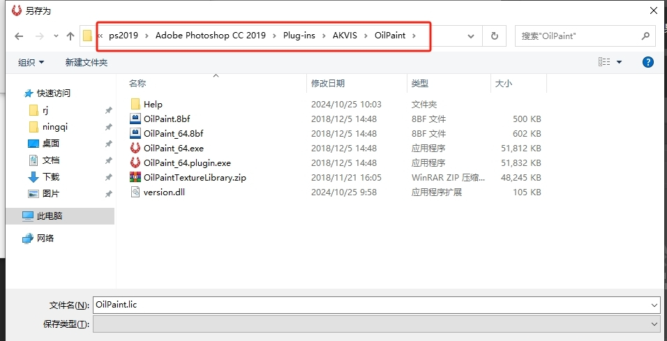Click 新建文件夹 button
This screenshot has width=667, height=341.
point(87,63)
